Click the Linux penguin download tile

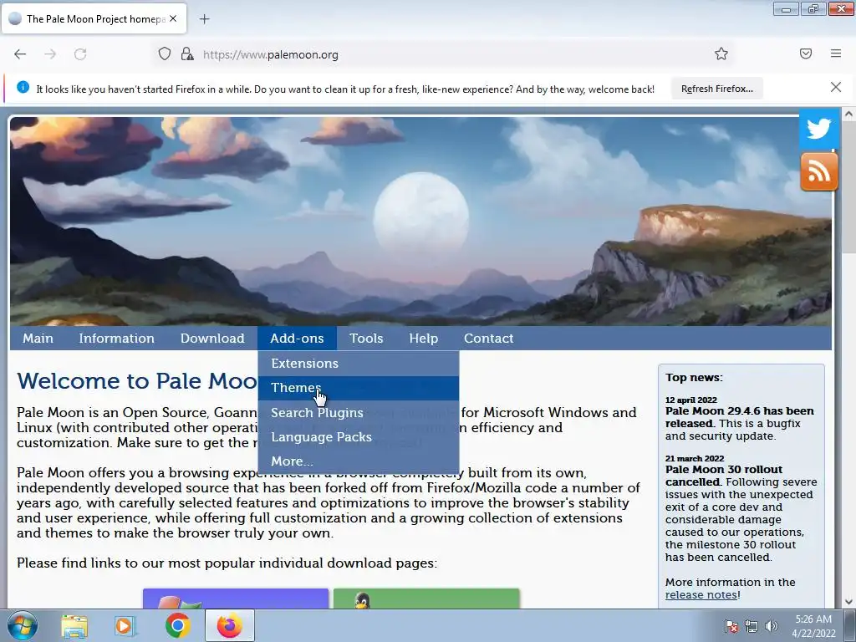point(426,599)
